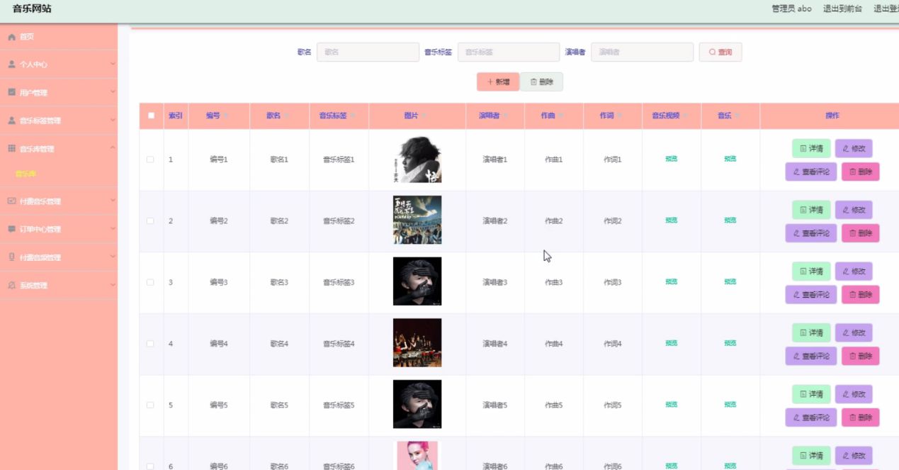
Task: Preview 音乐视频 for row 6
Action: coord(671,466)
